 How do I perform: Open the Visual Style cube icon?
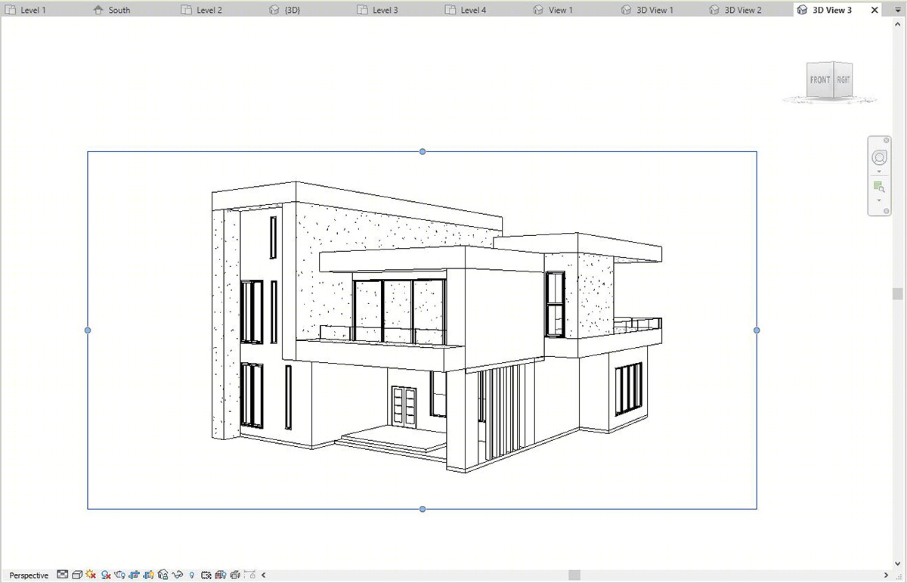pyautogui.click(x=77, y=575)
